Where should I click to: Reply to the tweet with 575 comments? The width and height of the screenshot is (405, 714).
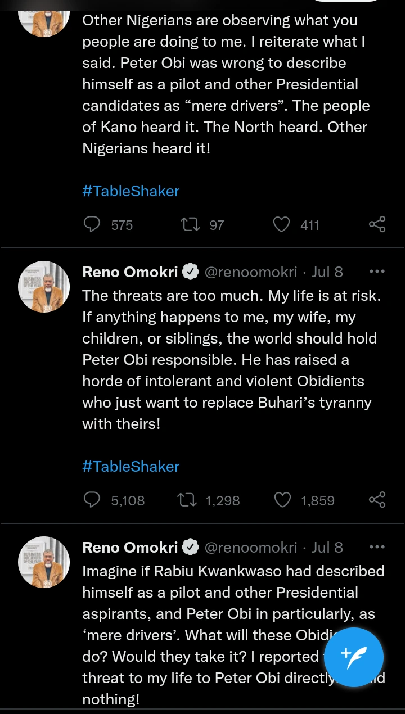(x=92, y=225)
